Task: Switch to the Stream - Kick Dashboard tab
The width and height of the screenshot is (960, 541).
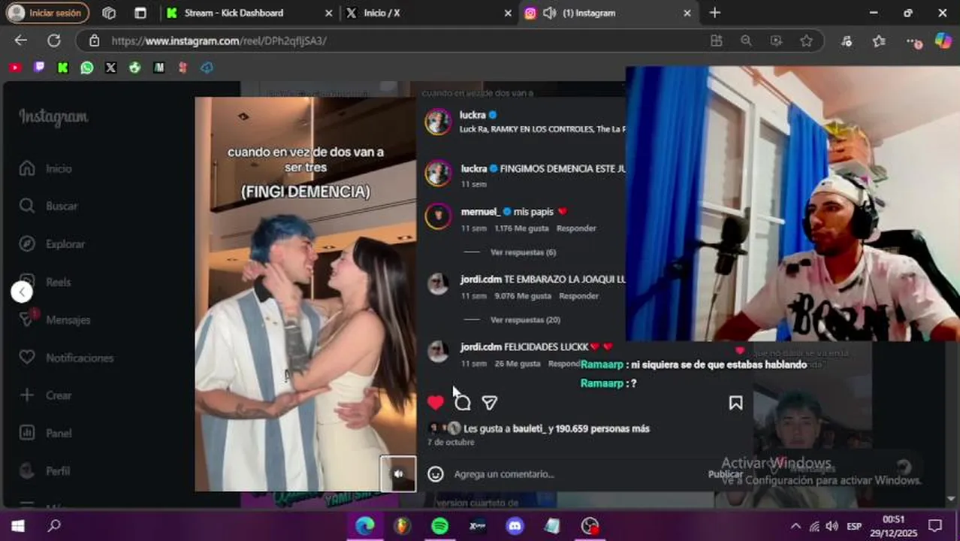Action: (x=249, y=13)
